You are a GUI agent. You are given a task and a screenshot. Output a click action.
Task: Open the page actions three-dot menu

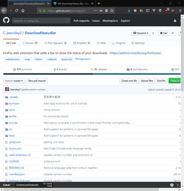click(x=95, y=11)
